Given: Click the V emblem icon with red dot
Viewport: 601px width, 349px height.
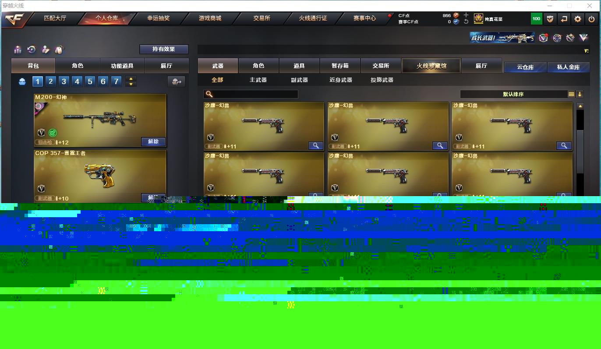Looking at the screenshot, I should (543, 38).
